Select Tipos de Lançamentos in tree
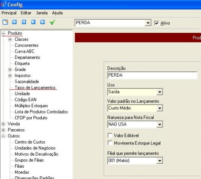The height and width of the screenshot is (179, 201). point(35,87)
